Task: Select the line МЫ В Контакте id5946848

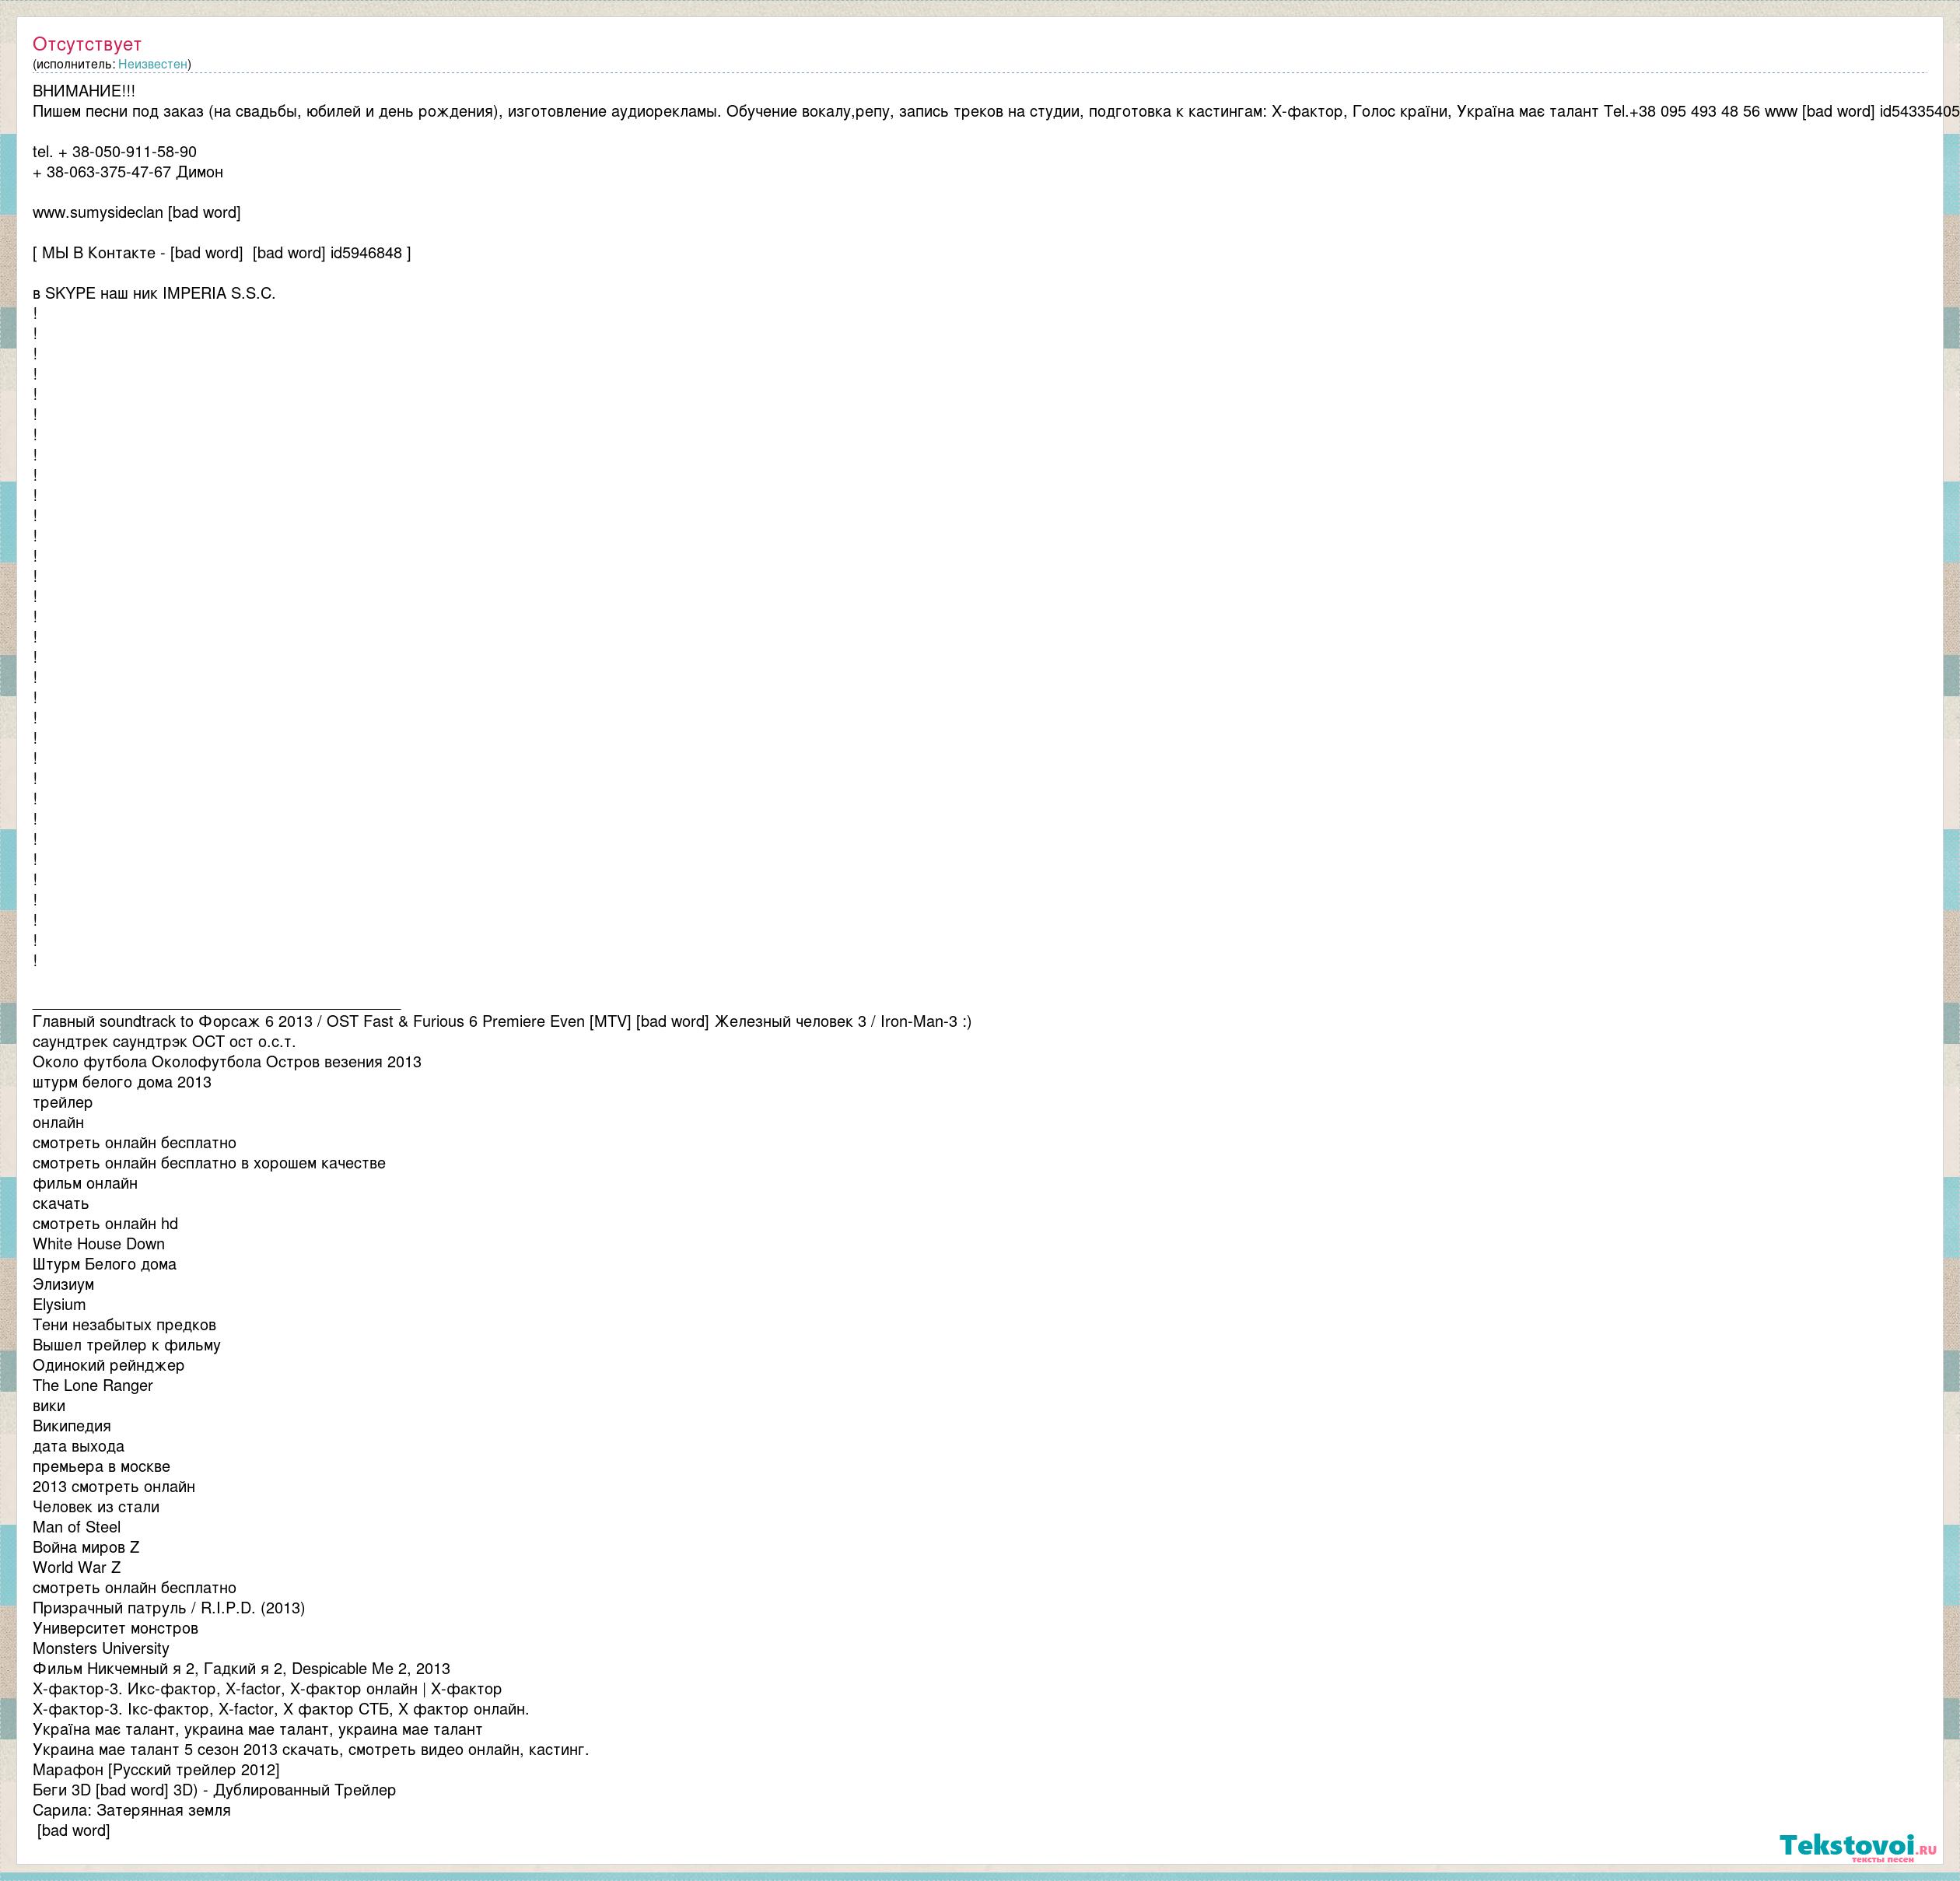Action: pos(221,253)
